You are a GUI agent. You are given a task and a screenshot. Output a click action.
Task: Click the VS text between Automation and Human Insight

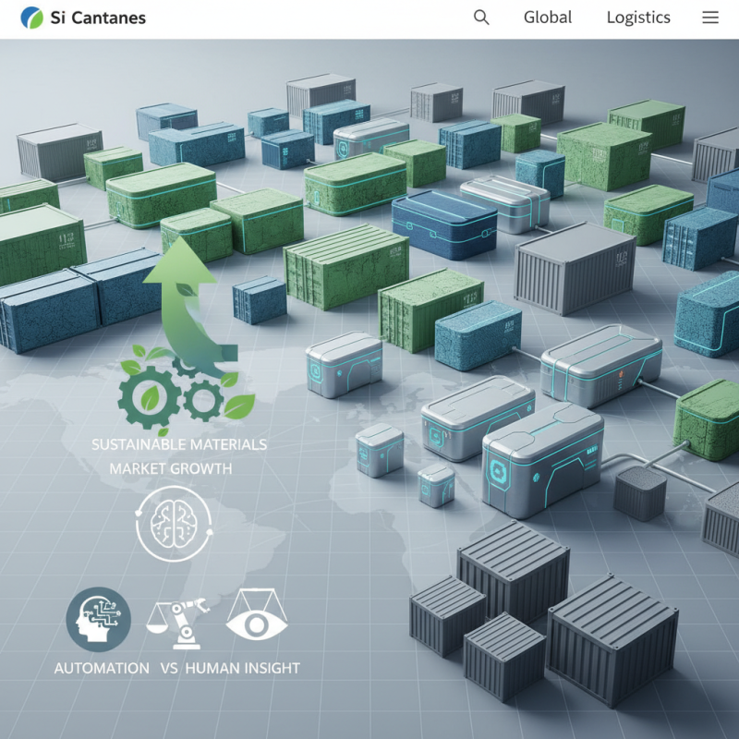click(x=169, y=668)
